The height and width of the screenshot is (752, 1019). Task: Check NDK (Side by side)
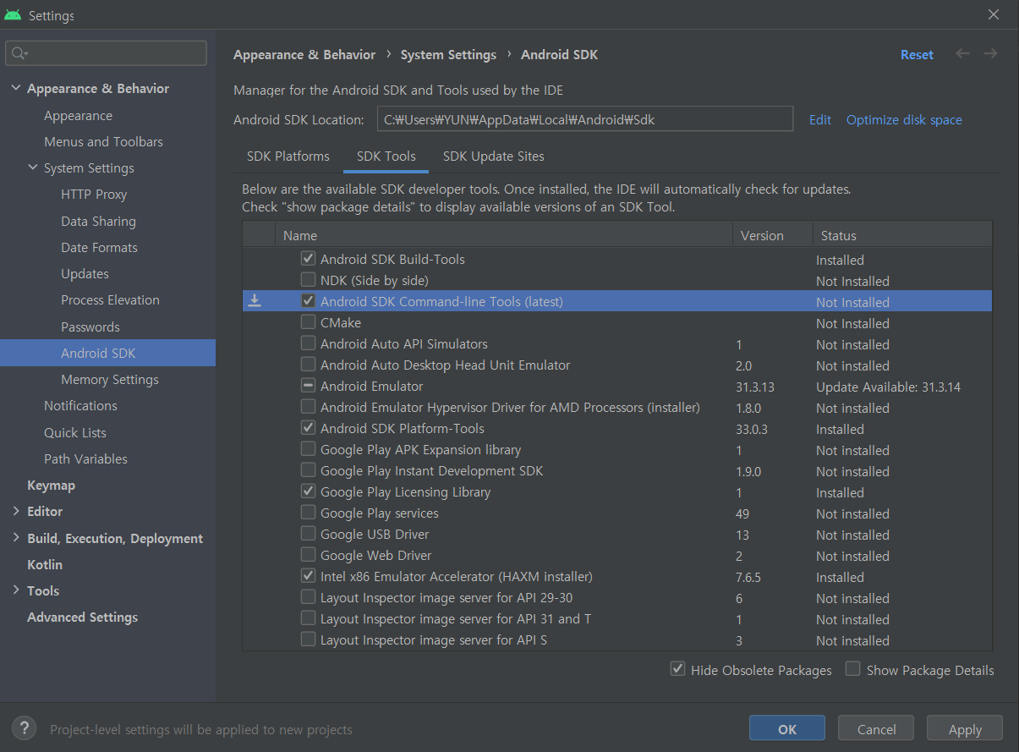[309, 280]
